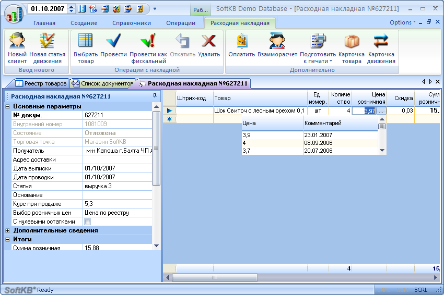The image size is (444, 295).
Task: Click the Товар column header
Action: (x=260, y=98)
